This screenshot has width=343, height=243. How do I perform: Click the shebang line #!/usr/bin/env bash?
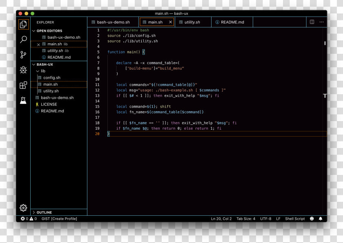point(128,30)
